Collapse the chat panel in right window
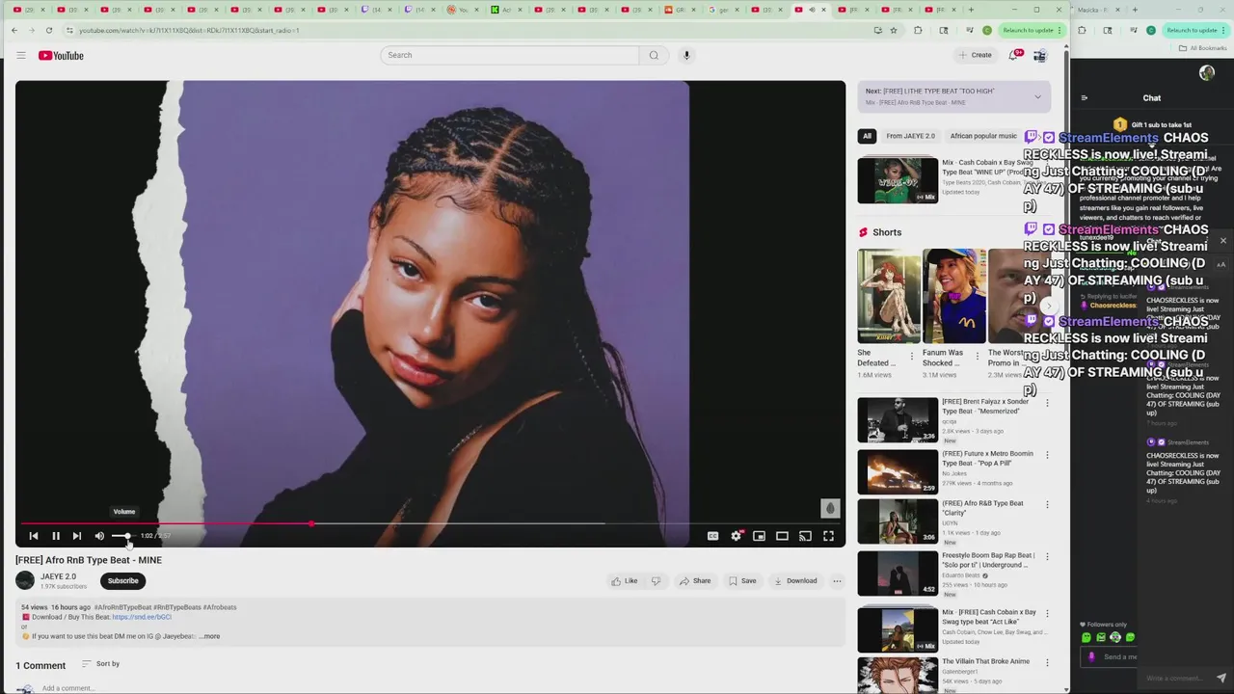 coord(1085,97)
